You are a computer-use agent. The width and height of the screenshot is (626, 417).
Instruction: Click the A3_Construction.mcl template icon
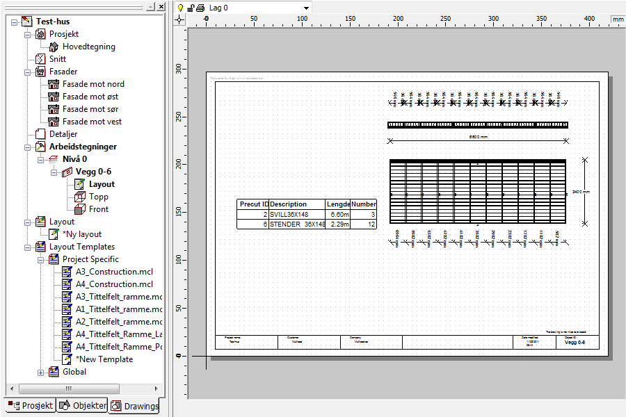pyautogui.click(x=67, y=272)
